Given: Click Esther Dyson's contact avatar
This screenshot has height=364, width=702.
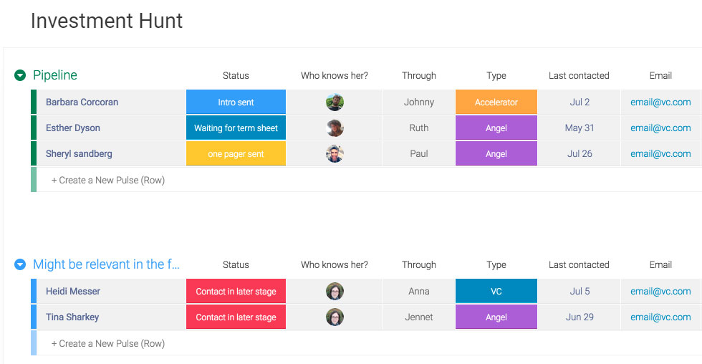Looking at the screenshot, I should 335,128.
